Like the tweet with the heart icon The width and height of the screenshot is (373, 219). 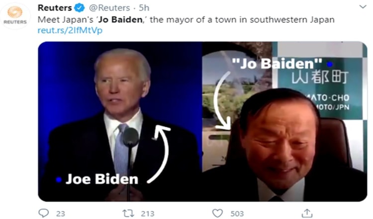[217, 214]
